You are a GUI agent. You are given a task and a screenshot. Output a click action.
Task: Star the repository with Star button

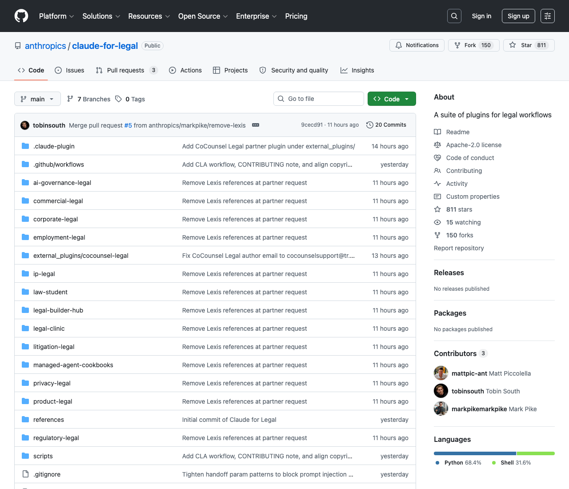pos(529,45)
